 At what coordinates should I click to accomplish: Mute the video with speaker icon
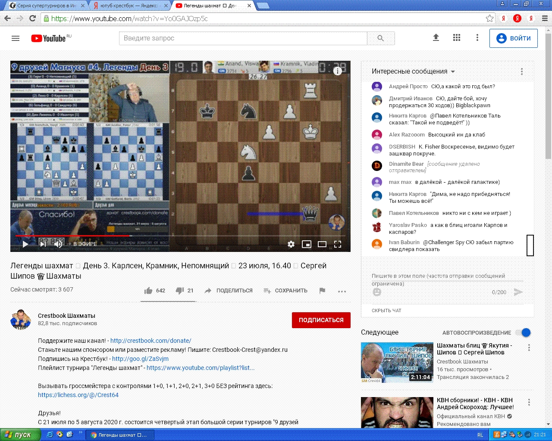58,244
